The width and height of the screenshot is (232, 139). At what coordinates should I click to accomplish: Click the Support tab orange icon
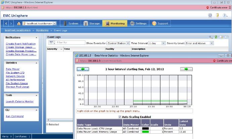coord(154,23)
